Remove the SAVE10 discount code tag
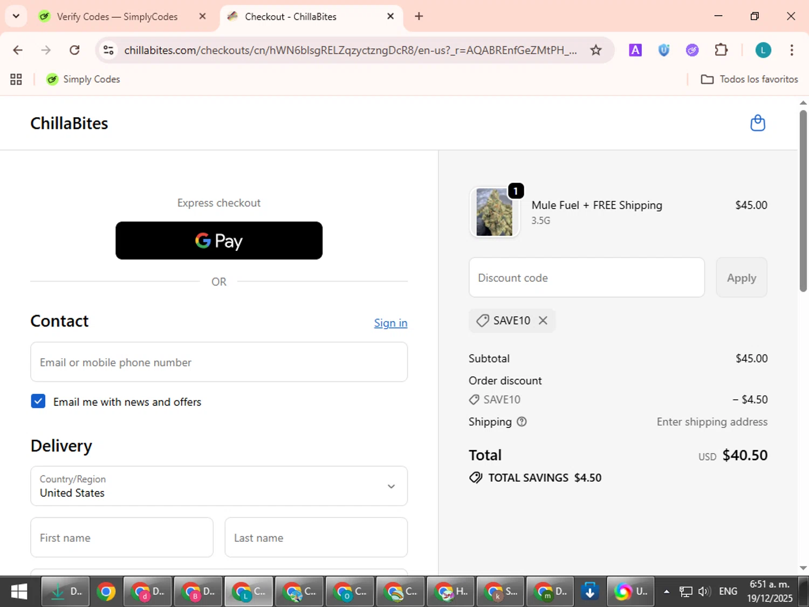Viewport: 809px width, 607px height. [543, 320]
